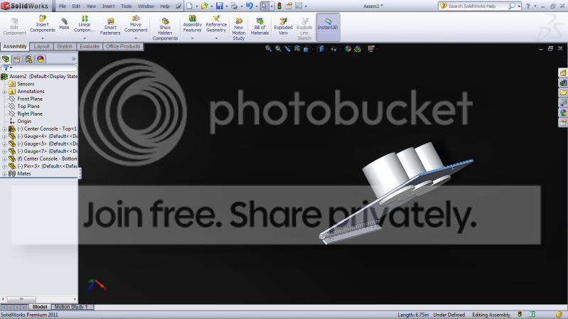Click the Edit Appearance color sphere icon

point(348,48)
